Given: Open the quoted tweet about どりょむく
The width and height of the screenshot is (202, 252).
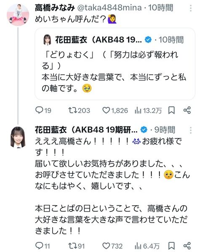Looking at the screenshot, I should coord(115,64).
